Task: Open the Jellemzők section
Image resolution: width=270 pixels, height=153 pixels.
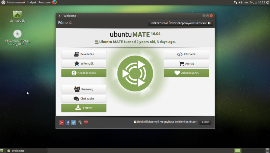Action: [84, 64]
